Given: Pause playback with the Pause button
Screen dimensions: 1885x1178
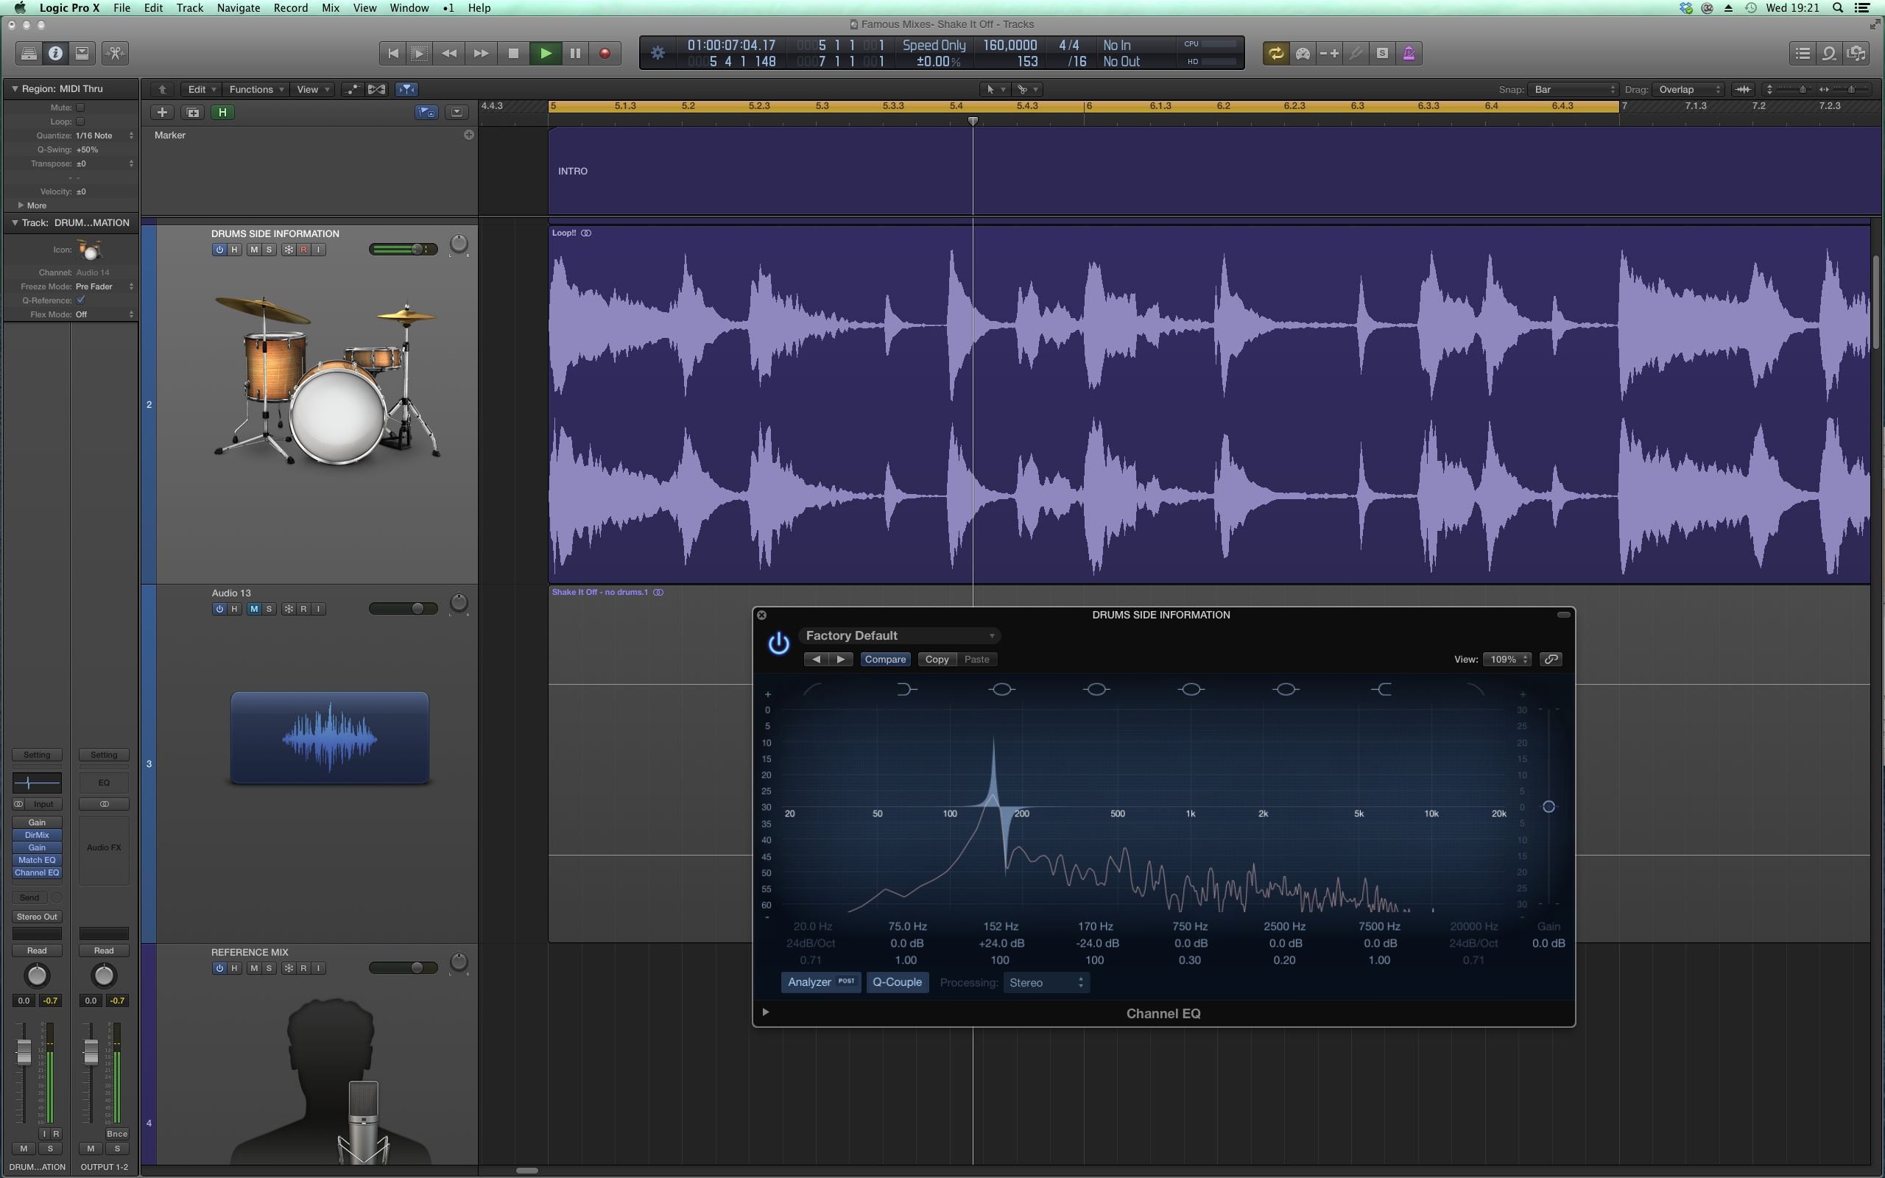Looking at the screenshot, I should [575, 53].
